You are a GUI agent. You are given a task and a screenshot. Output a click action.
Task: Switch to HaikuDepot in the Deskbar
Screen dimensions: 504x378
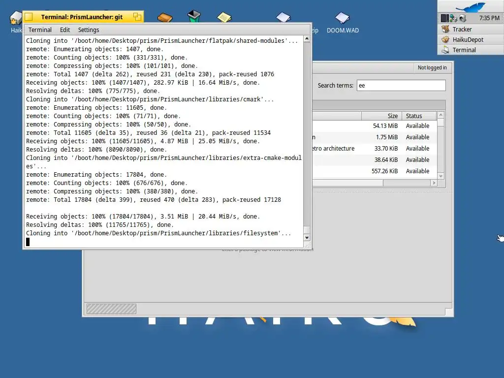(471, 39)
